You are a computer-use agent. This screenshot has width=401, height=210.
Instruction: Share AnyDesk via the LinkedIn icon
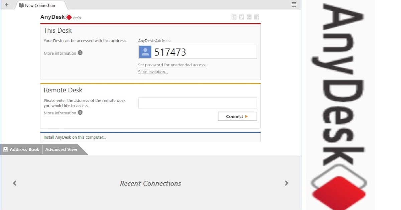click(x=234, y=17)
